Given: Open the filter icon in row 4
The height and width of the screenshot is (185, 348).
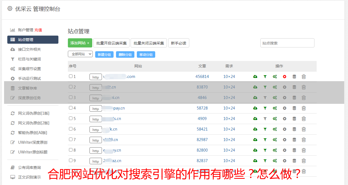Looking at the screenshot, I should point(265,108).
